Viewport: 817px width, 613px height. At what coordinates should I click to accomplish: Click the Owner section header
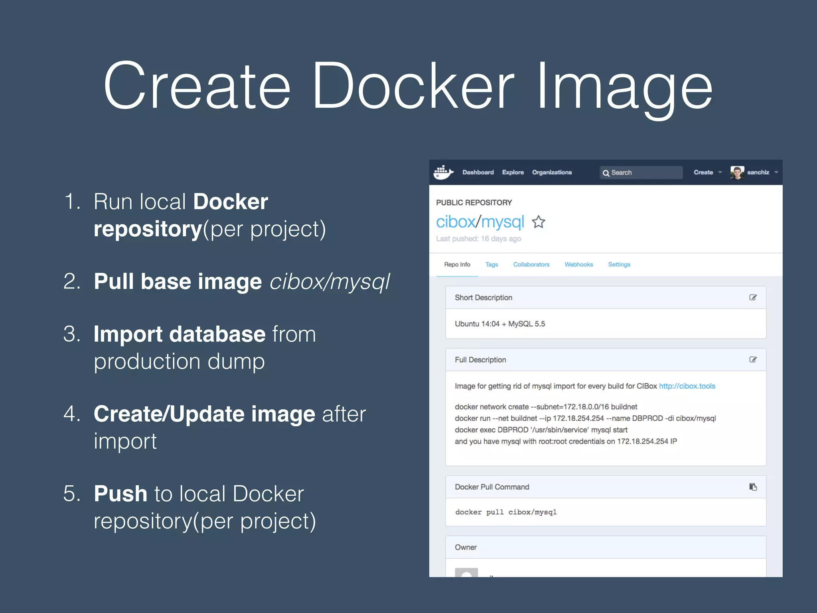(606, 547)
